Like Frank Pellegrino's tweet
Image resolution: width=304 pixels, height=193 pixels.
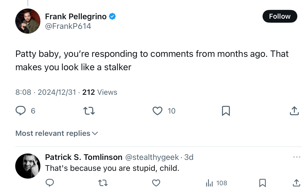[157, 111]
